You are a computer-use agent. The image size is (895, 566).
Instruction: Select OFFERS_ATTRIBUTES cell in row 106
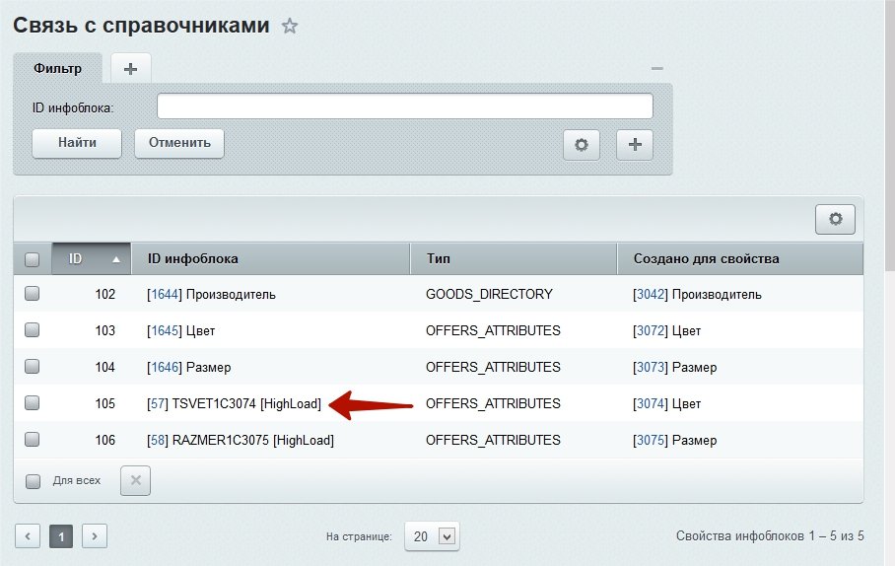[x=493, y=441]
